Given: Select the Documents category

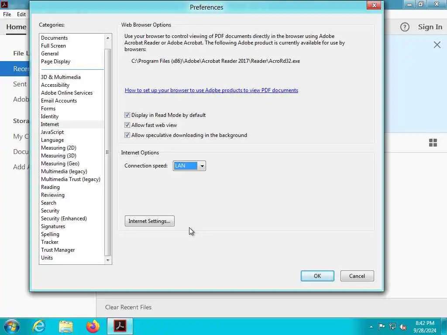Looking at the screenshot, I should [x=54, y=38].
